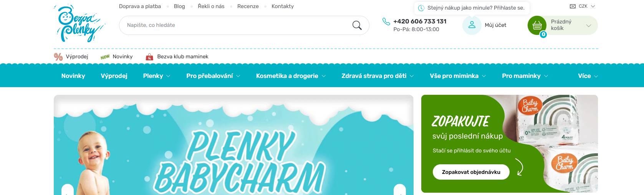Click the phone handset icon
Viewport: 644px width, 195px height.
386,21
